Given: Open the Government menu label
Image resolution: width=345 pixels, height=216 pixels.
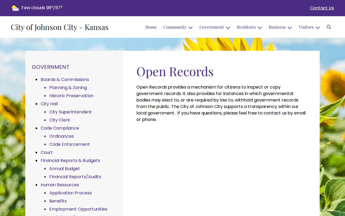Looking at the screenshot, I should (212, 27).
